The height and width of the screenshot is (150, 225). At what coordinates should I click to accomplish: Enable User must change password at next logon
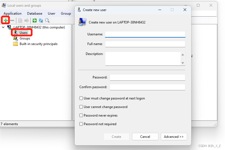pos(81,98)
